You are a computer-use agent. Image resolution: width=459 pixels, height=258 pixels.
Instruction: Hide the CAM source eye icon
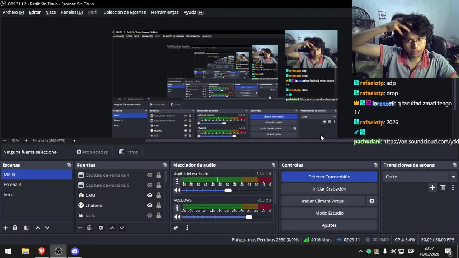(x=150, y=195)
